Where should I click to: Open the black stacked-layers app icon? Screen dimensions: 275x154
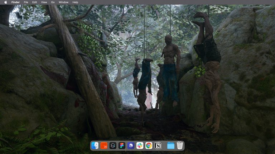tap(113, 145)
